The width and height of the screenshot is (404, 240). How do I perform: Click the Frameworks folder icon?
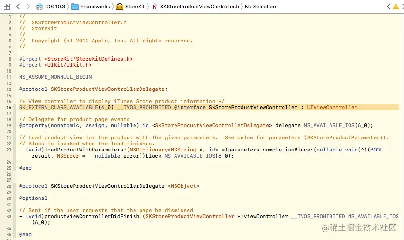tap(75, 7)
